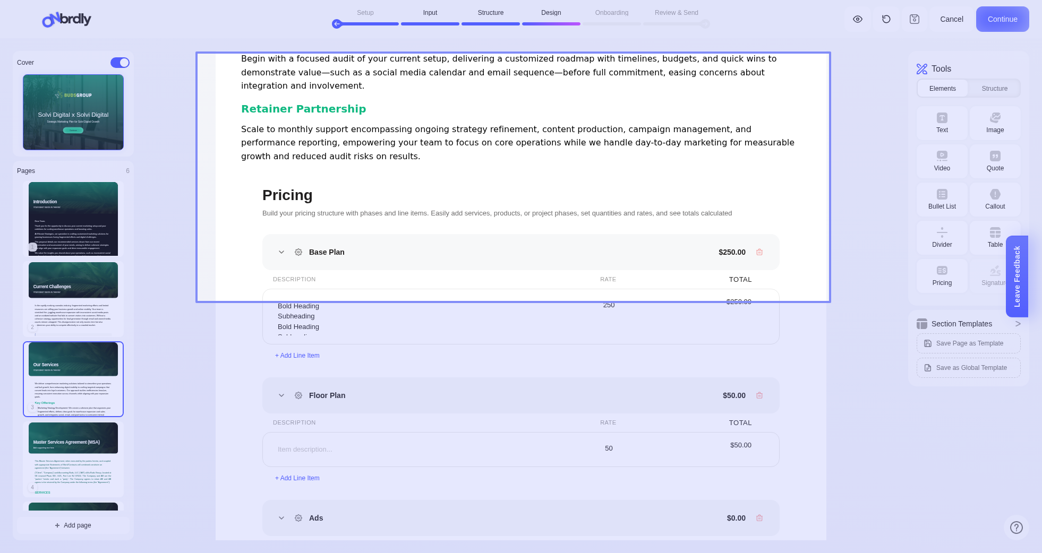
Task: Add a Divider element
Action: point(942,238)
